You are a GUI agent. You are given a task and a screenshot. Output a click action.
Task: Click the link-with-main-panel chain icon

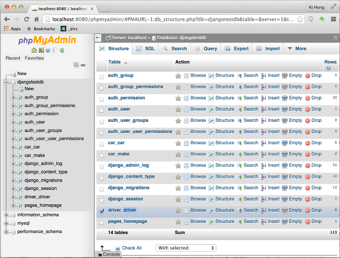(x=83, y=65)
